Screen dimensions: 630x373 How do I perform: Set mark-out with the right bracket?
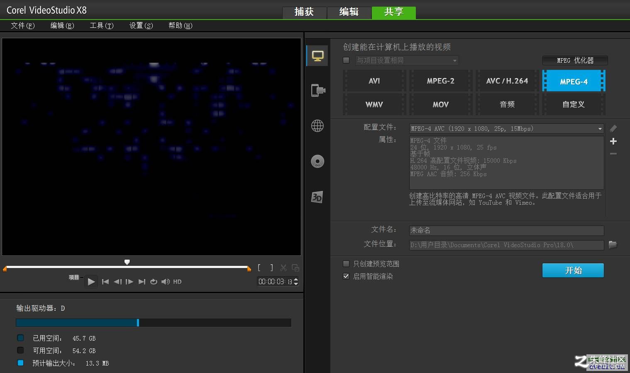coord(271,268)
